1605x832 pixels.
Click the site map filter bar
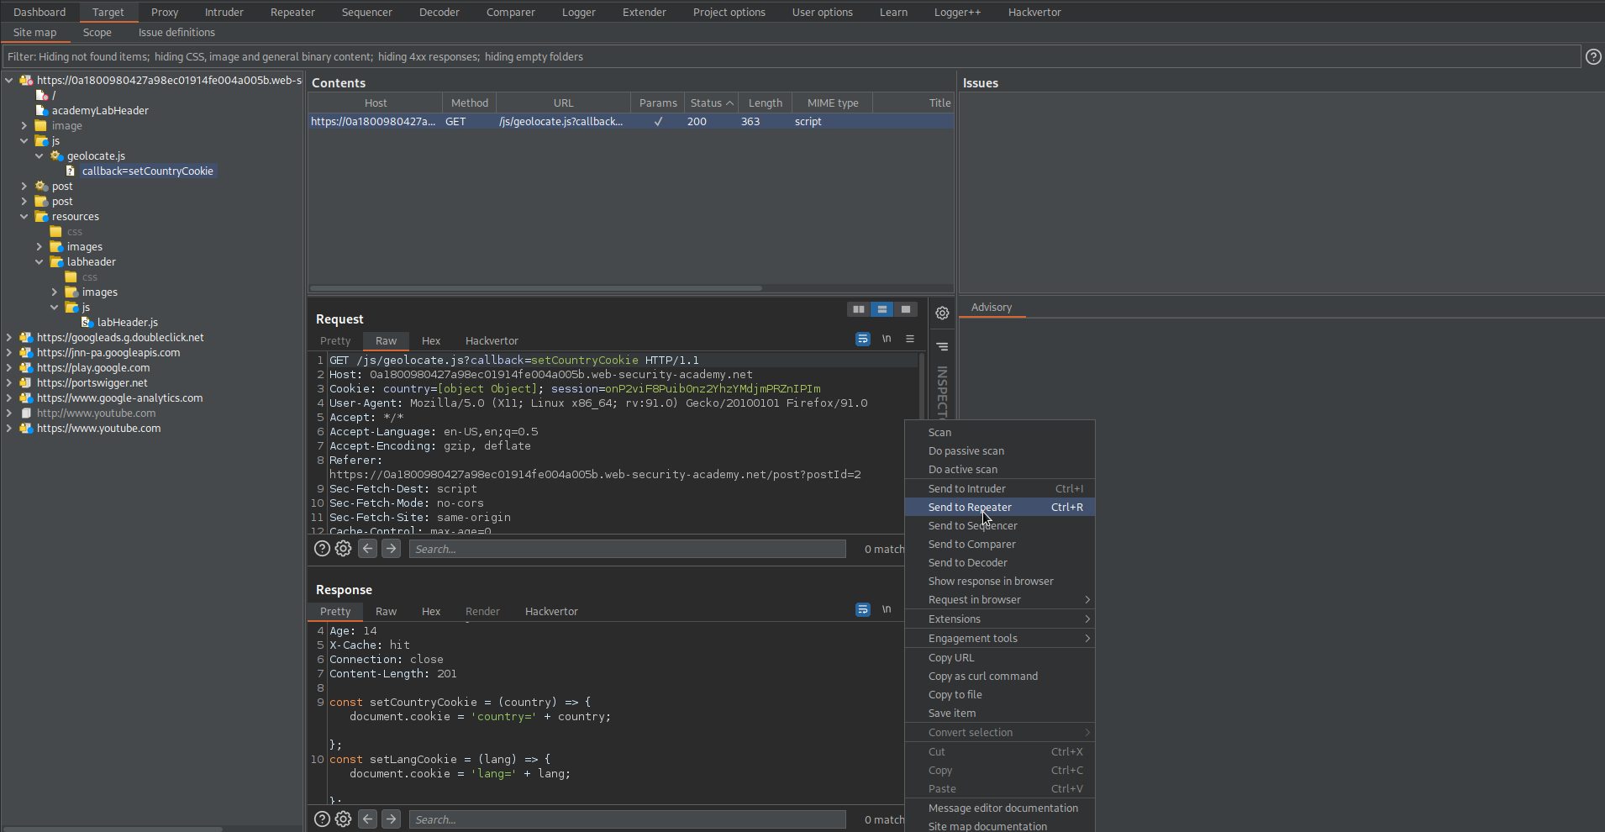coord(792,56)
